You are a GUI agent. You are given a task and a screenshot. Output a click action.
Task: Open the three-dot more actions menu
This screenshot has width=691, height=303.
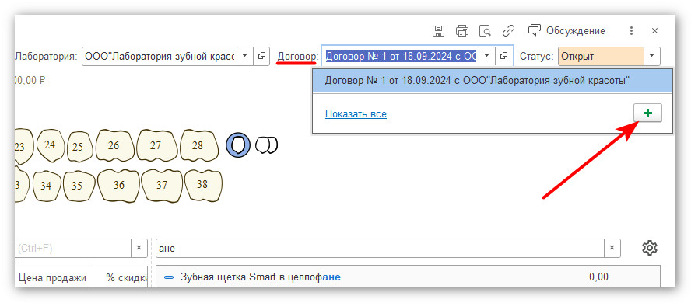click(632, 31)
